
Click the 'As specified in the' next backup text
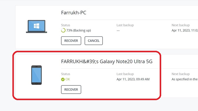point(184,79)
